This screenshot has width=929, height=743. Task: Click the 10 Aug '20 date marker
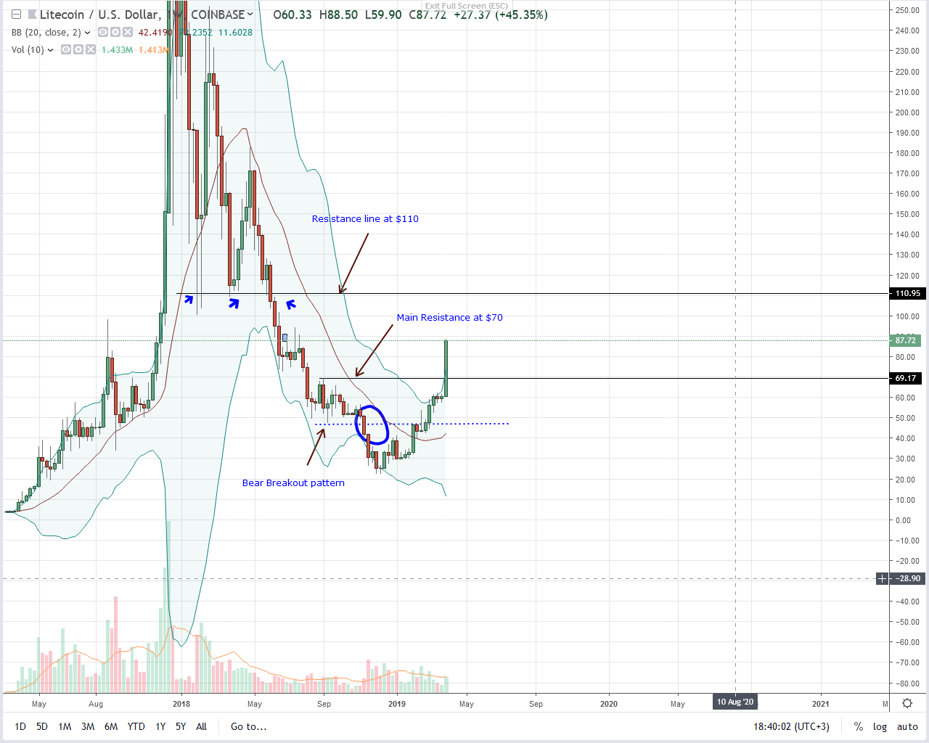[x=736, y=702]
